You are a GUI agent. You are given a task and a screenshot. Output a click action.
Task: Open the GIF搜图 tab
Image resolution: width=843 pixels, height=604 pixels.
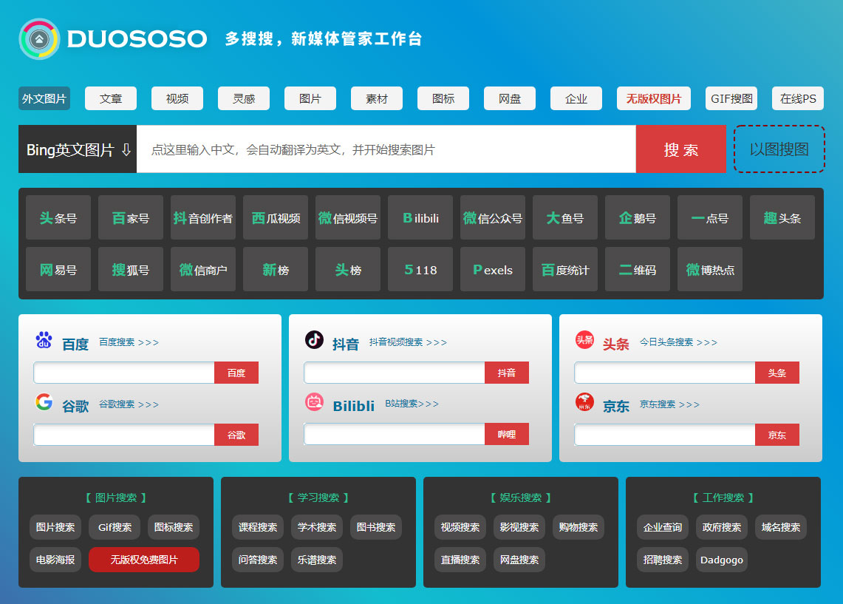coord(731,98)
